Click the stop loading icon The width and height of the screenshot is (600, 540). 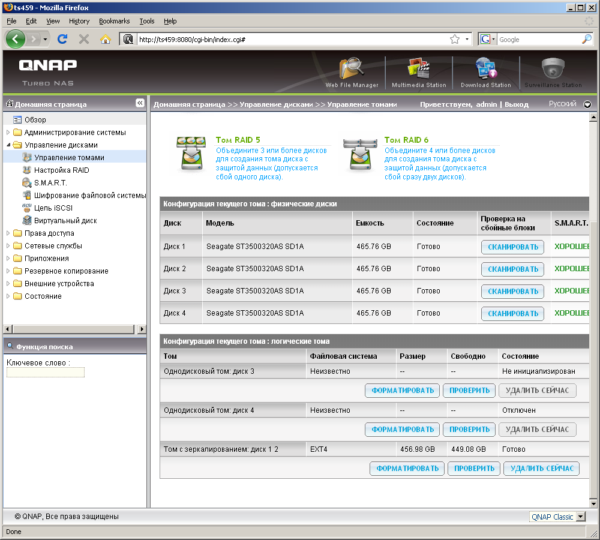coord(84,39)
